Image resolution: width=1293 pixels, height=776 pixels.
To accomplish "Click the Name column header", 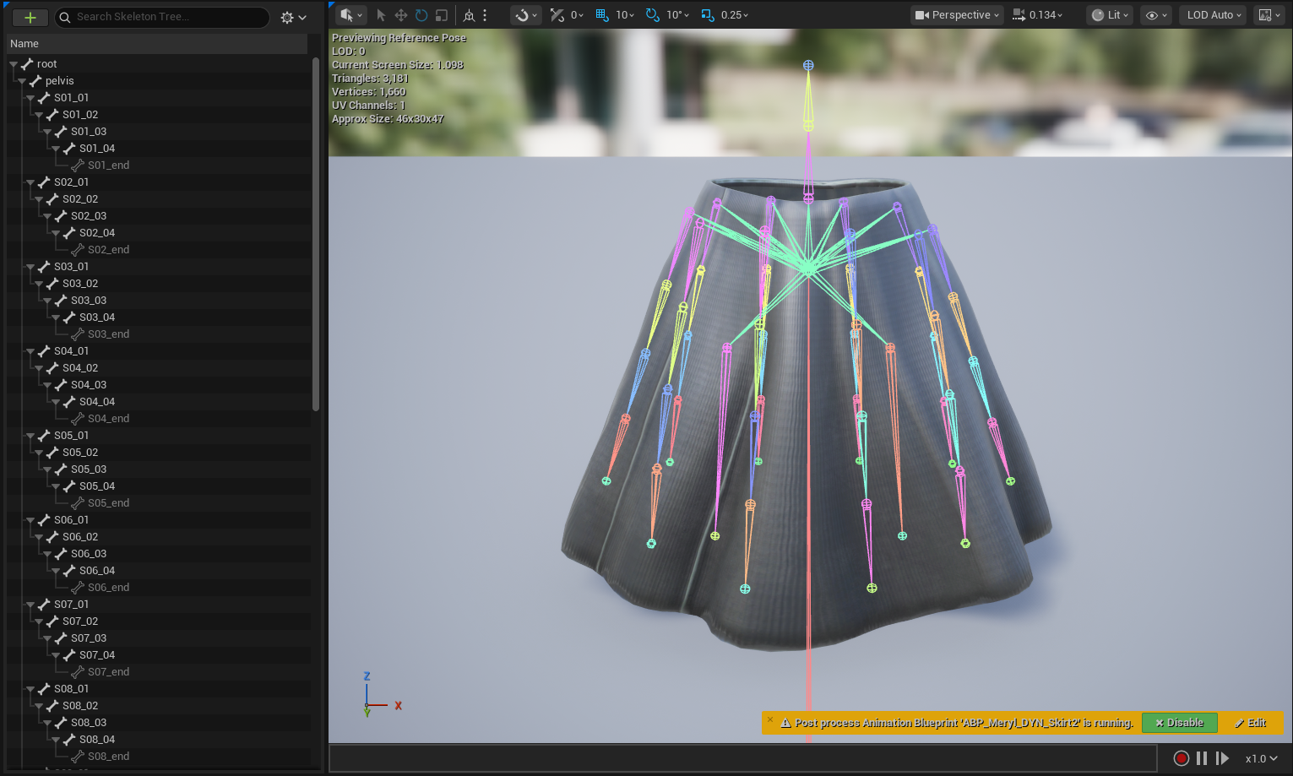I will click(x=159, y=43).
